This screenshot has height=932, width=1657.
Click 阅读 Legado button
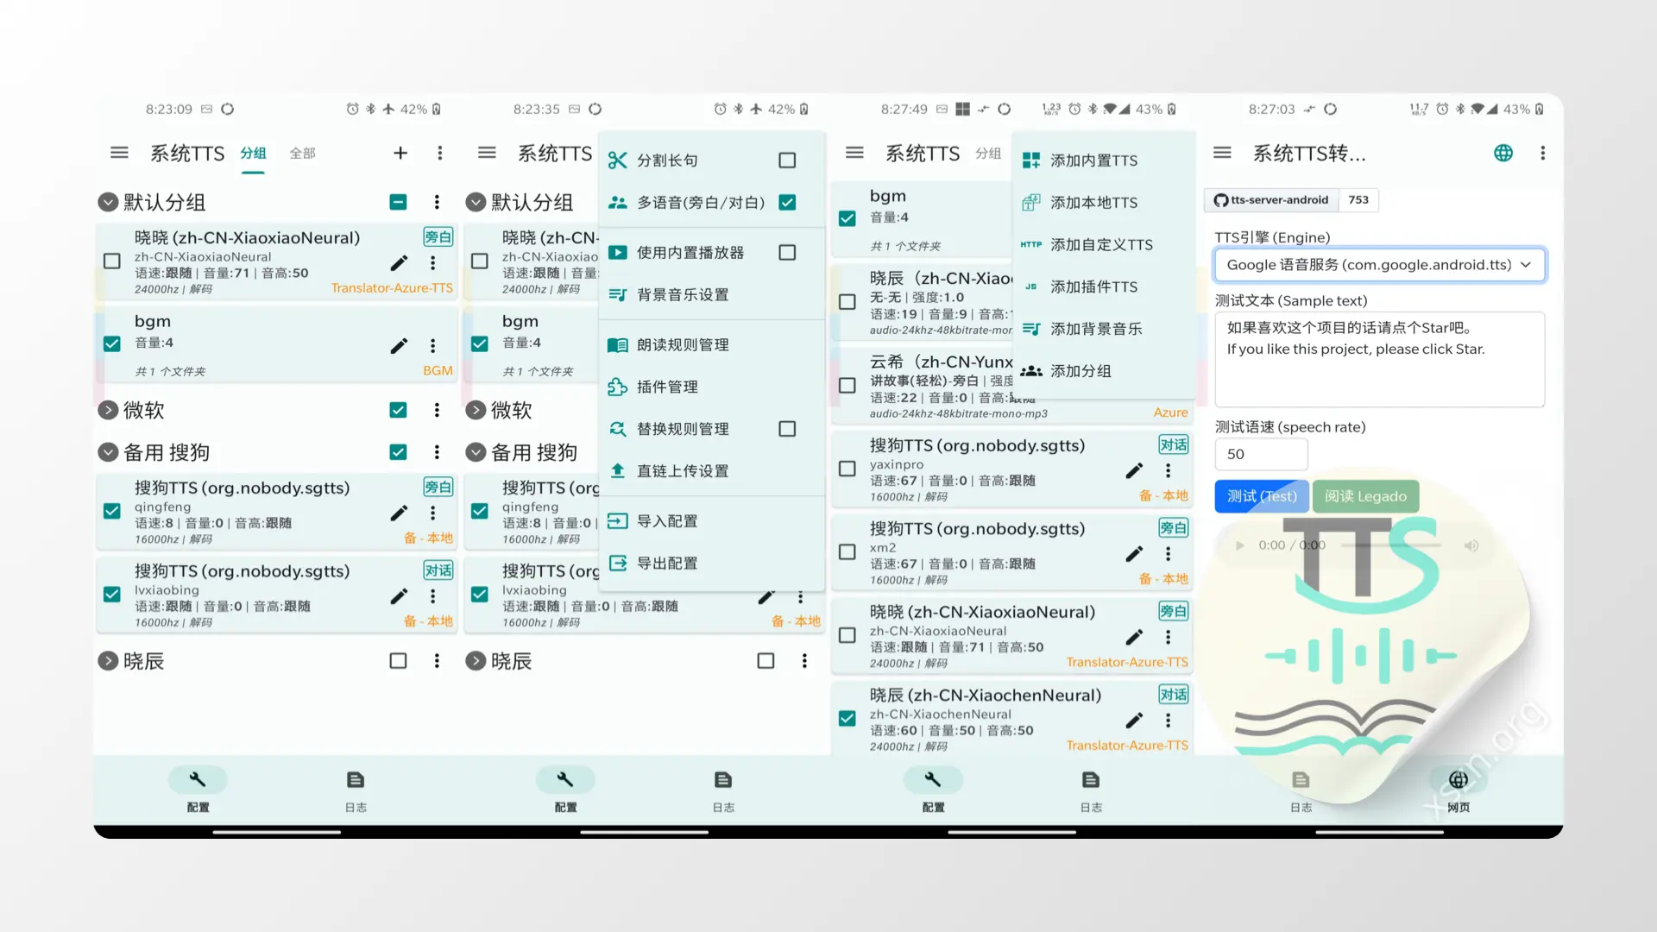(x=1365, y=496)
